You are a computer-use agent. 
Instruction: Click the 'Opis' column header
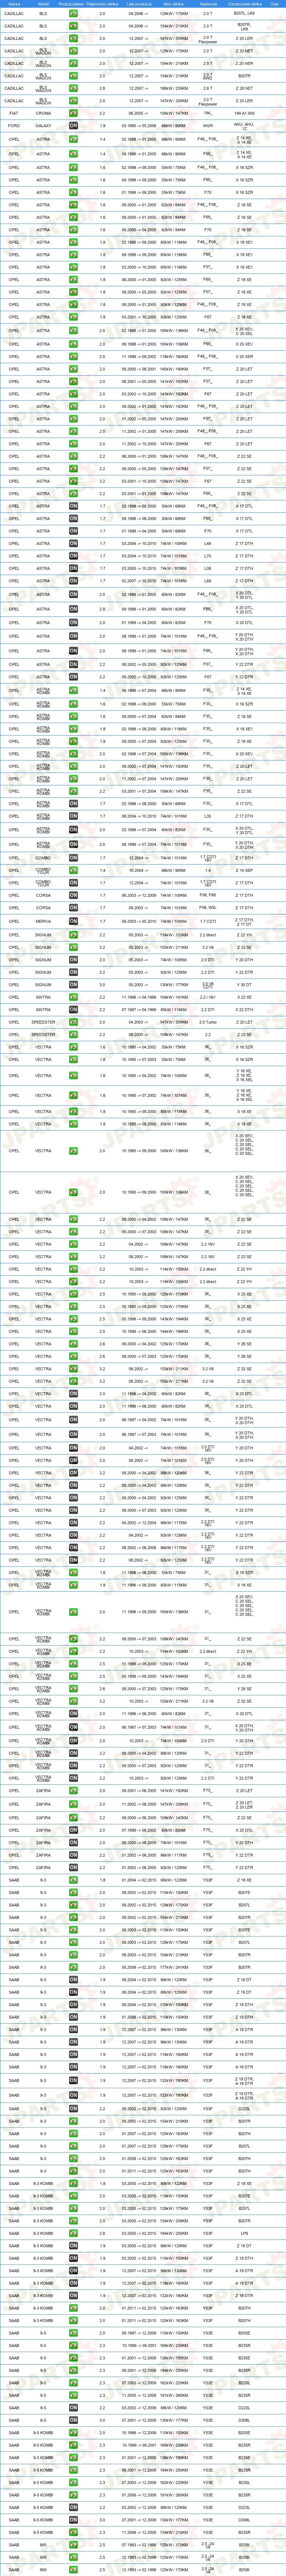pyautogui.click(x=274, y=4)
